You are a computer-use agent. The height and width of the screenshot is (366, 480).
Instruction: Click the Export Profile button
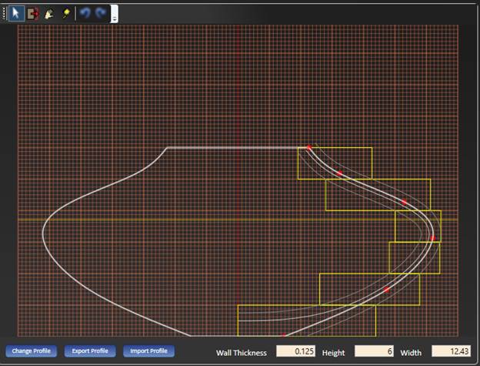tap(89, 351)
